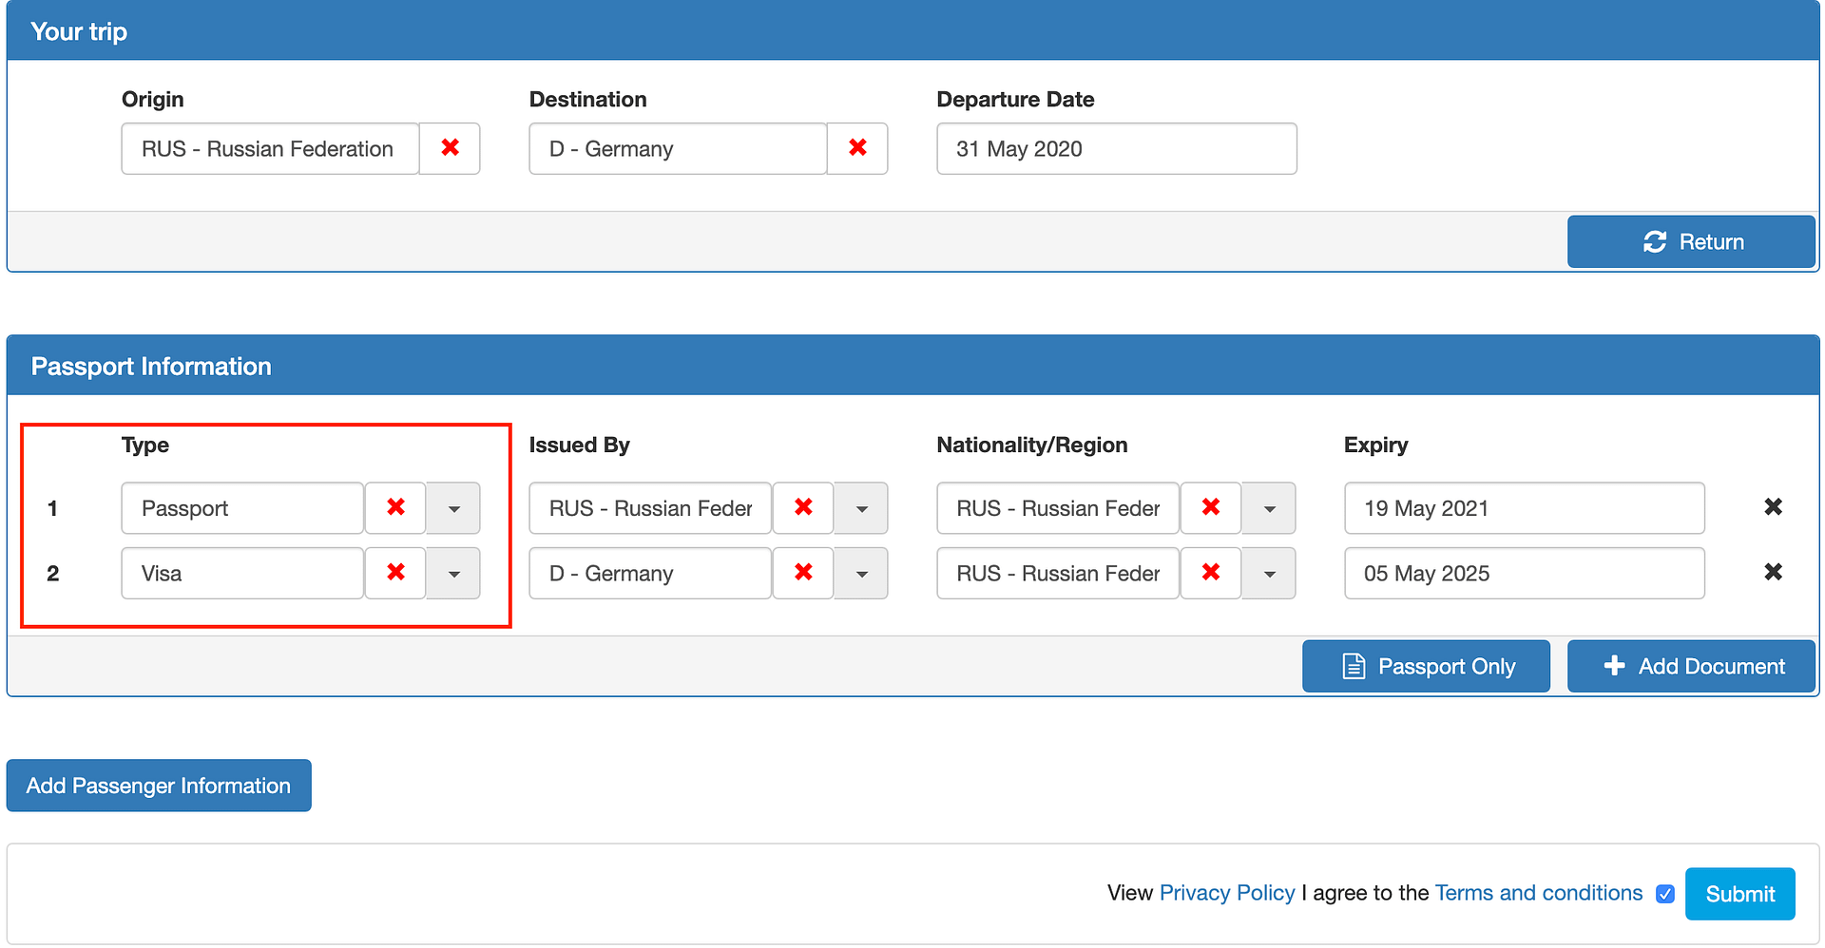Remove document row 2 with black X
1825x948 pixels.
pyautogui.click(x=1773, y=573)
